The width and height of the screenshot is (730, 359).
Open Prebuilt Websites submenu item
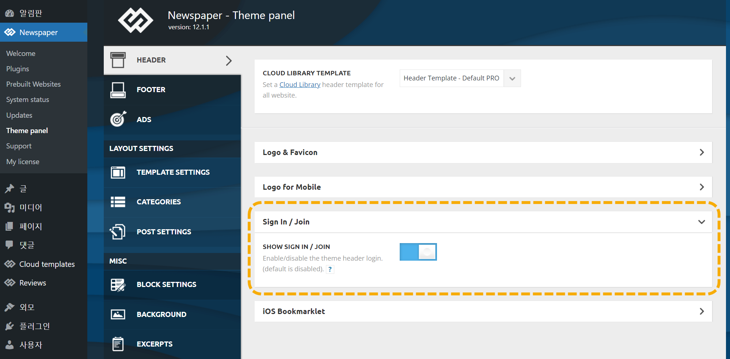pyautogui.click(x=34, y=84)
